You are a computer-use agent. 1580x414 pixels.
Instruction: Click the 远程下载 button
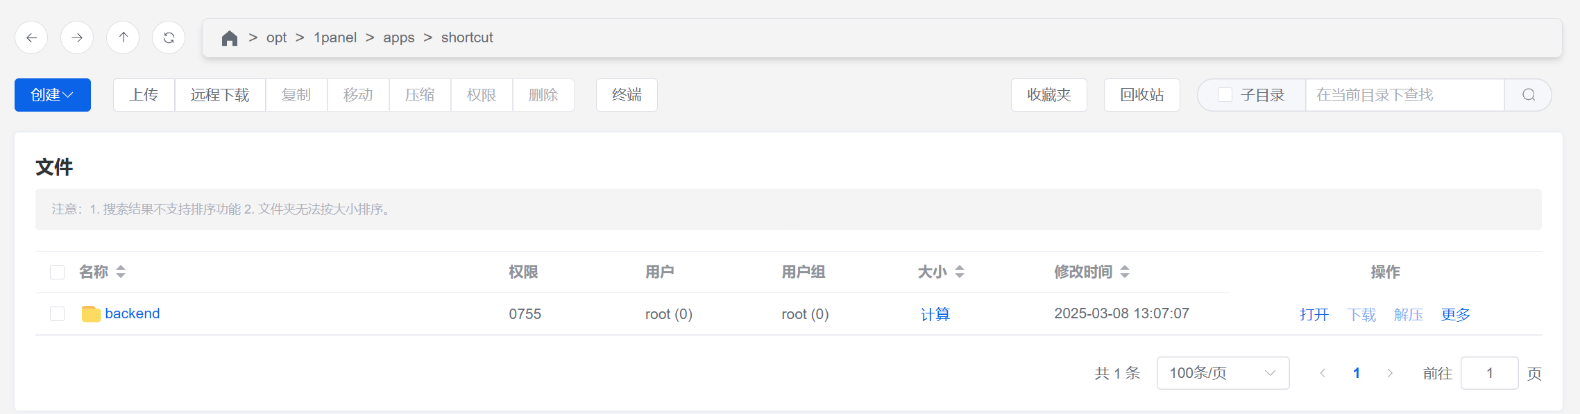point(220,95)
